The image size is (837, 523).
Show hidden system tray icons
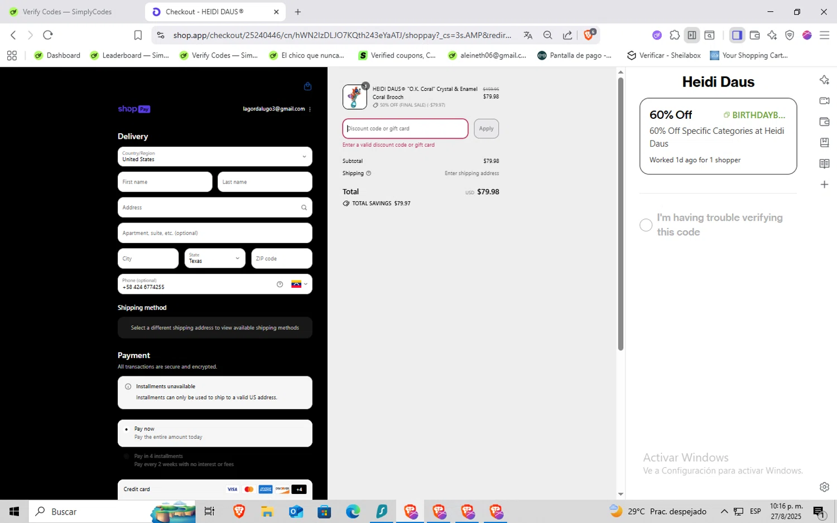[x=724, y=511]
